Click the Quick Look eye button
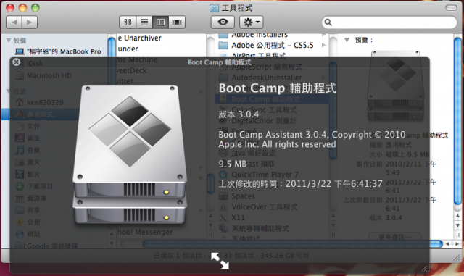 point(223,22)
